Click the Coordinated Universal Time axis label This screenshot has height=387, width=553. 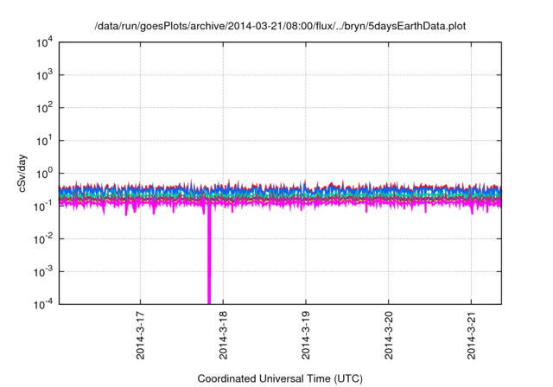click(x=280, y=379)
